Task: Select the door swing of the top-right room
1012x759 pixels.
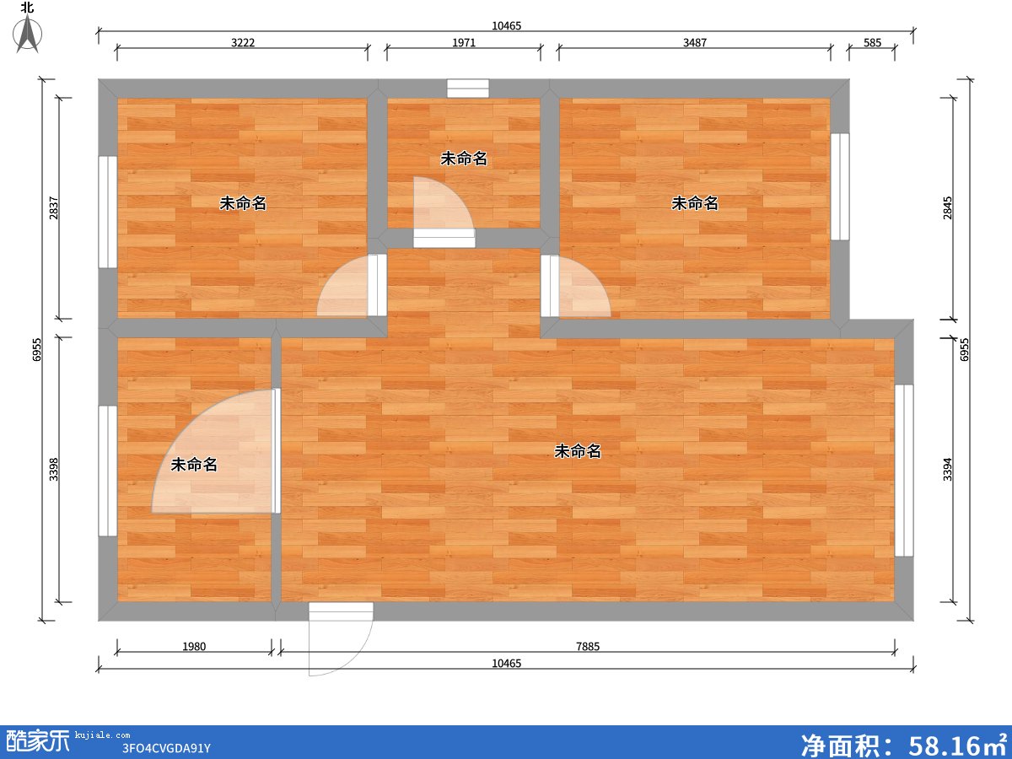Action: 580,288
